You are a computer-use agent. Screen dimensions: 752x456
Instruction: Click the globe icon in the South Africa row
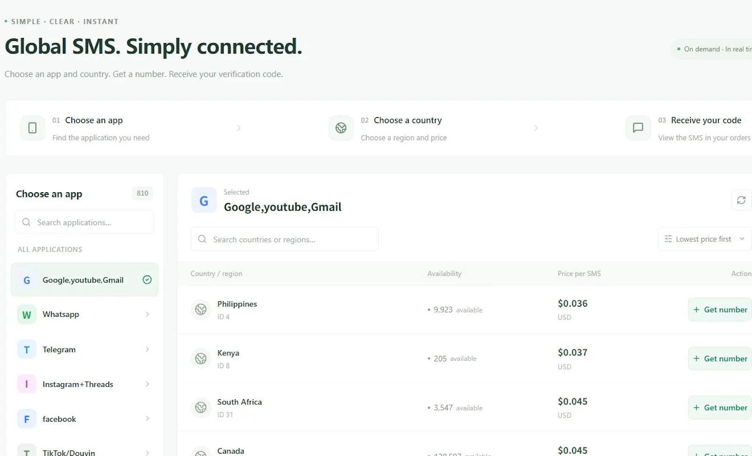coord(201,408)
